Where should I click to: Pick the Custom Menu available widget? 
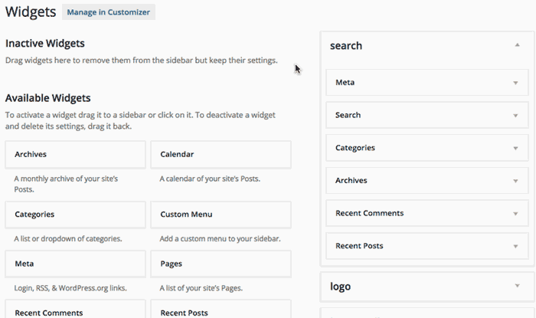pyautogui.click(x=221, y=215)
